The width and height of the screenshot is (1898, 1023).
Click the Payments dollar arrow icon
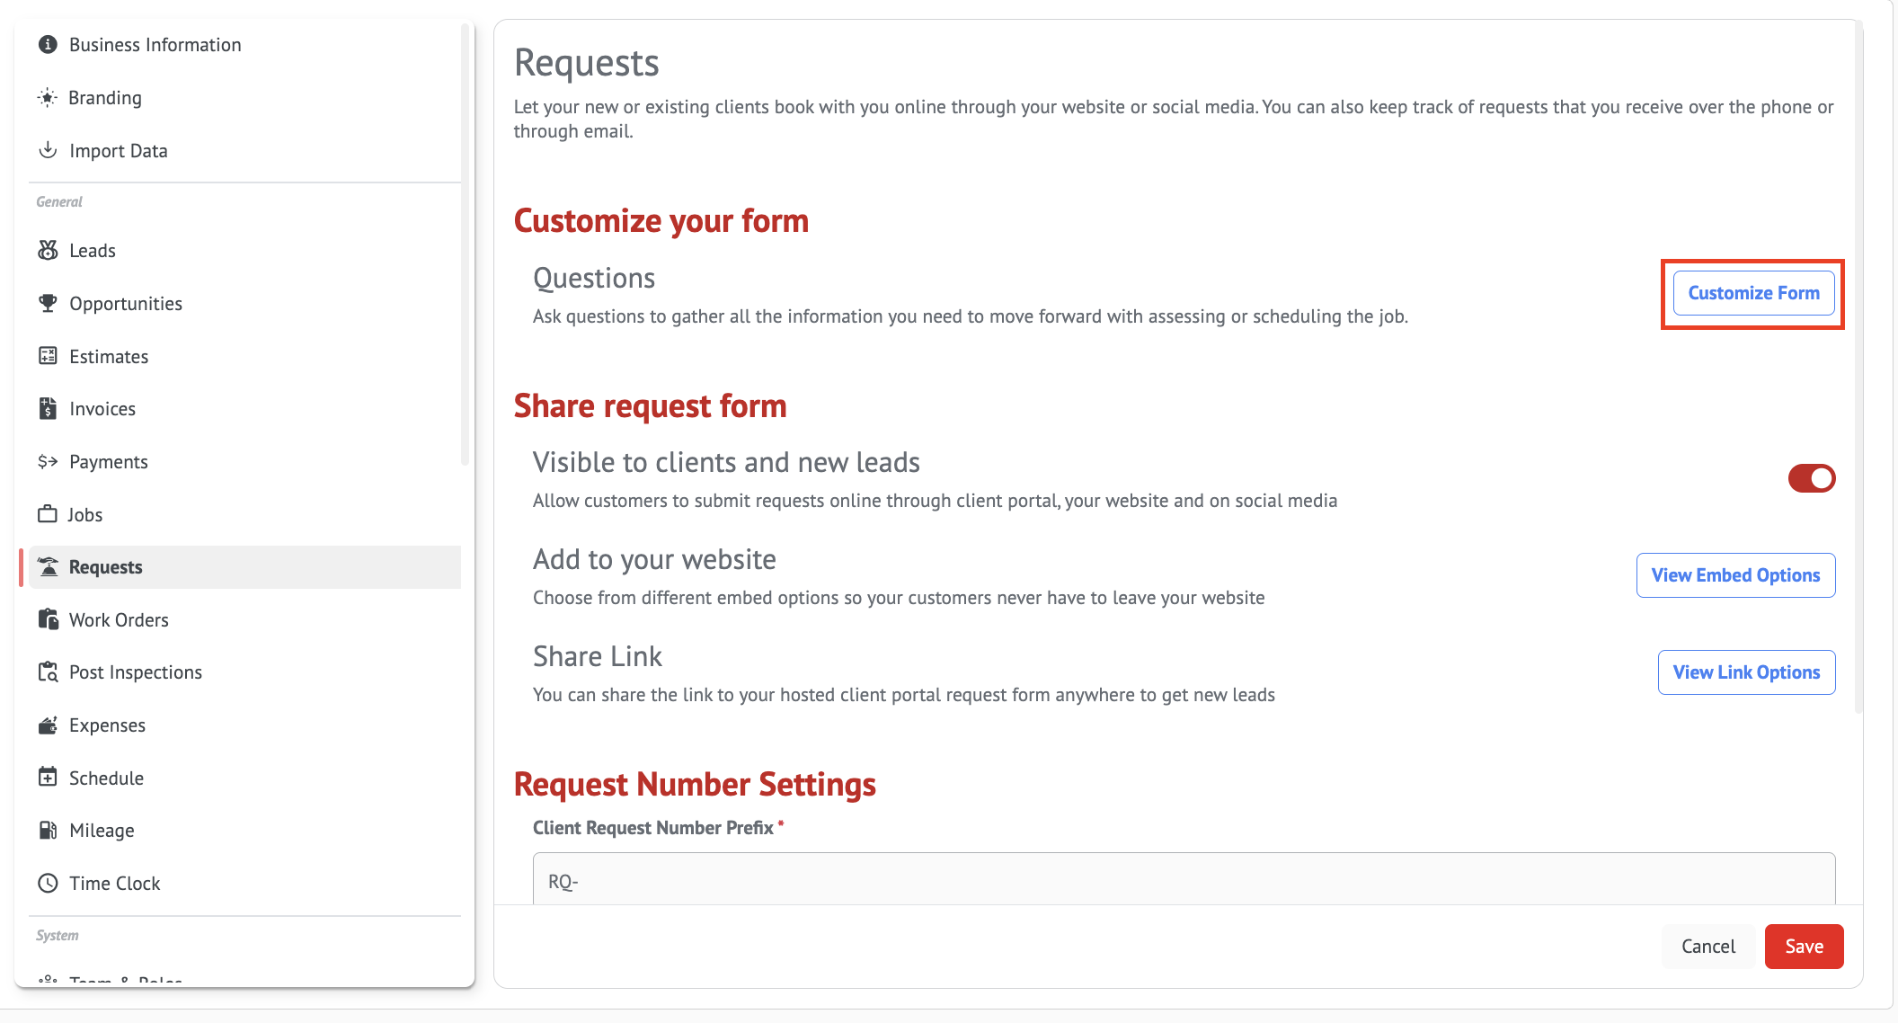[48, 462]
